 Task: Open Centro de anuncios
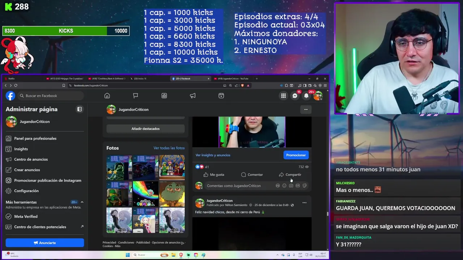tap(44, 159)
